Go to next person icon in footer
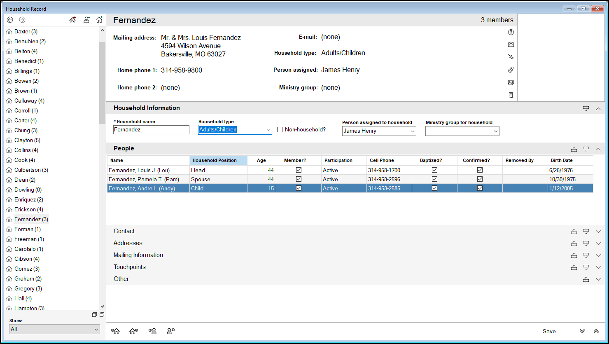Viewport: 609px width, 344px height. click(170, 331)
